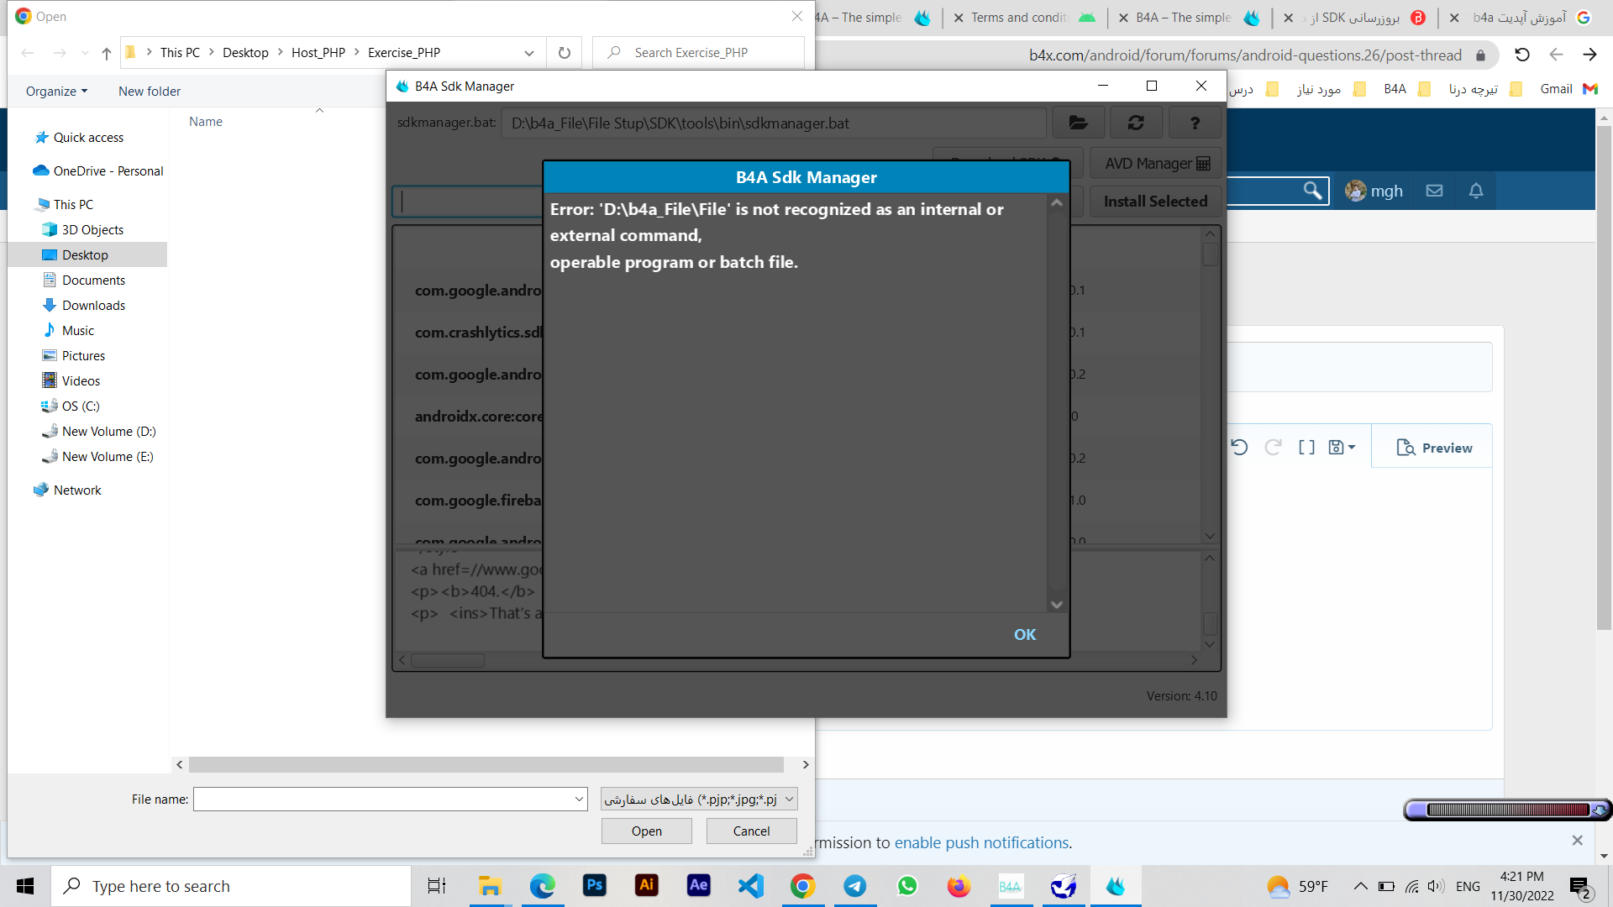The width and height of the screenshot is (1613, 907).
Task: Open Telegram from the taskbar
Action: (x=854, y=885)
